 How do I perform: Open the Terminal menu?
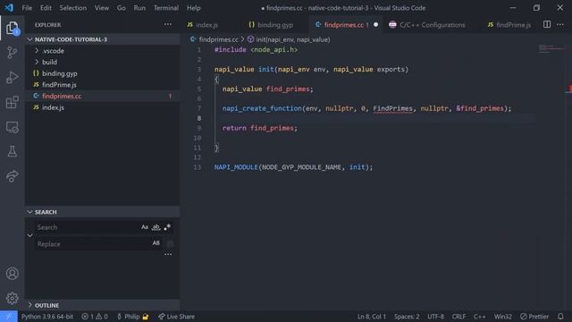click(x=166, y=8)
